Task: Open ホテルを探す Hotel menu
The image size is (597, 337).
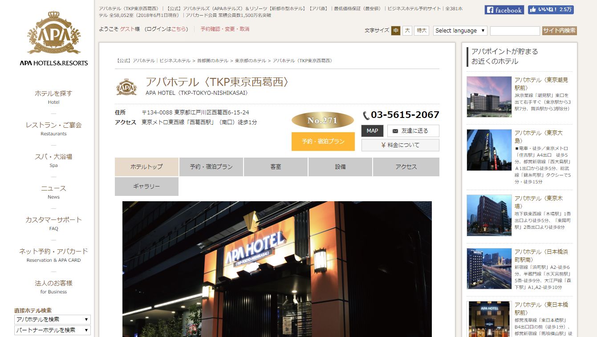Action: (x=53, y=97)
